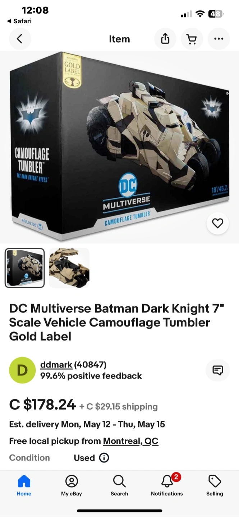Open the shopping cart icon
The image size is (239, 517).
pyautogui.click(x=192, y=39)
